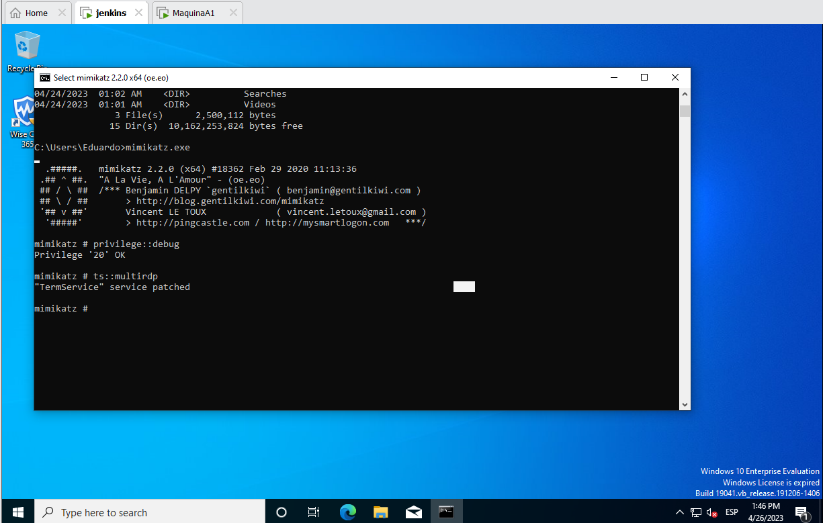Click the console scrollbar down arrow
823x523 pixels.
point(685,404)
